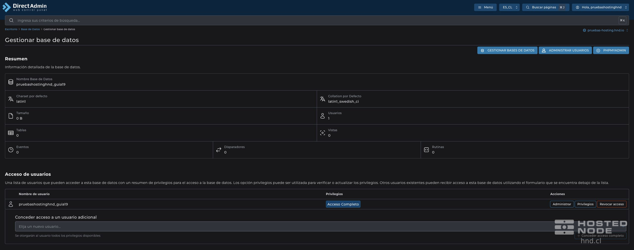Click the Disparadores arrows icon
This screenshot has width=634, height=250.
(219, 150)
